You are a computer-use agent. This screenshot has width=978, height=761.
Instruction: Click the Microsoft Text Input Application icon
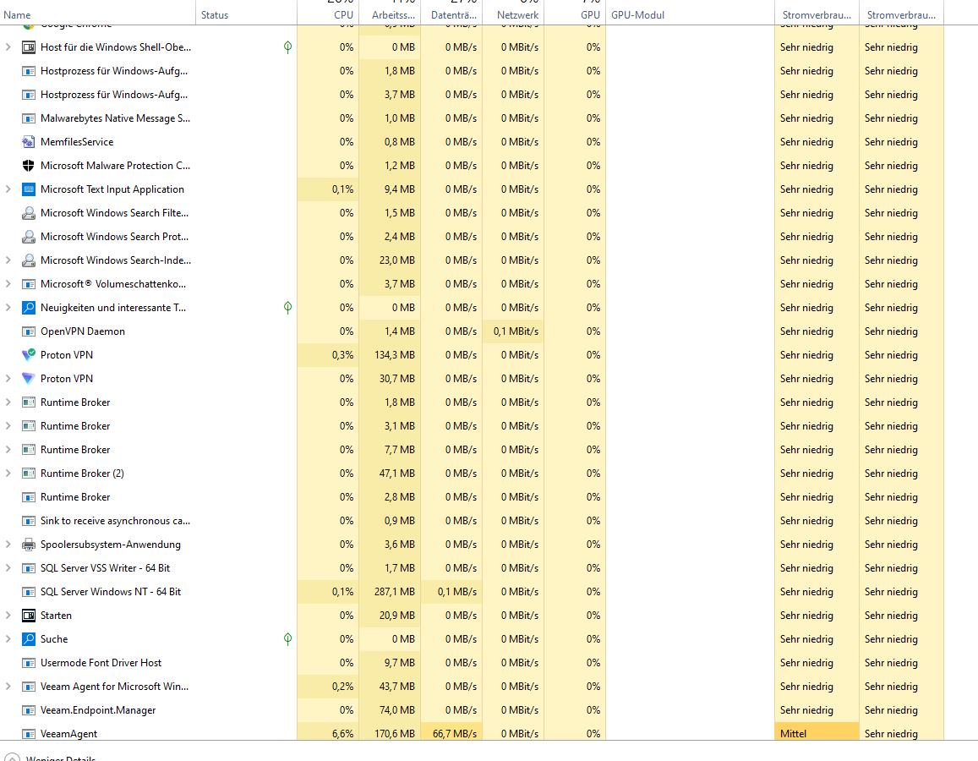coord(28,189)
